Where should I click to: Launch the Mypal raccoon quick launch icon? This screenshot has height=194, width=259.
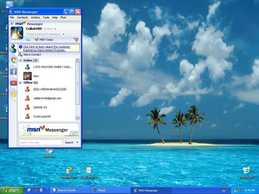35,190
